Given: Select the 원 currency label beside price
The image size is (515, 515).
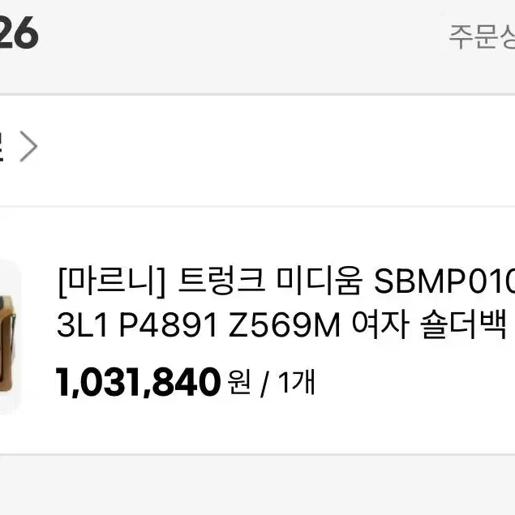Looking at the screenshot, I should pos(239,382).
